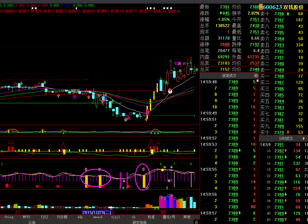Switch to the mmacd tab
308x224 pixels.
point(98,217)
